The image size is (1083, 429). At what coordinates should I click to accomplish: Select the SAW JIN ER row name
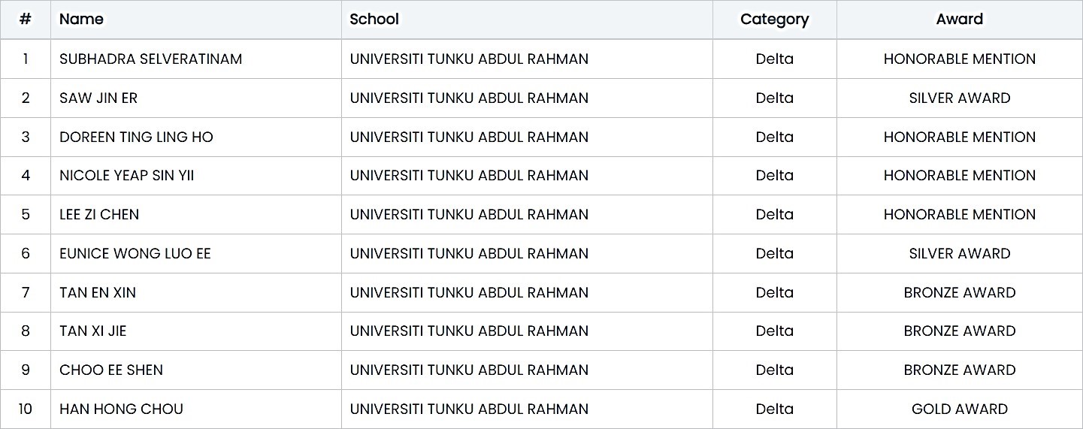98,98
